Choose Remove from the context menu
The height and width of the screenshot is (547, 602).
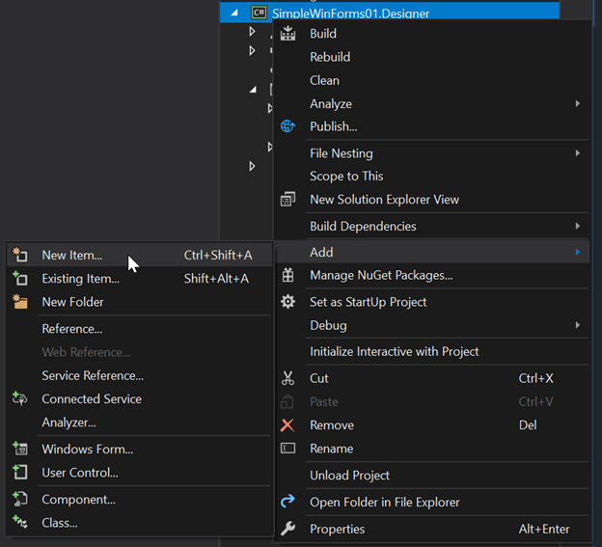coord(432,424)
